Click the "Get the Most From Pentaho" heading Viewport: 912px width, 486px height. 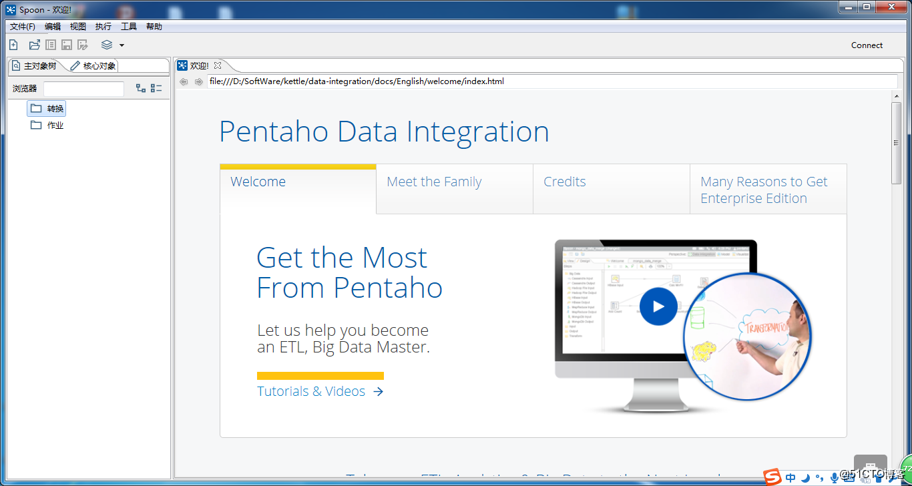tap(350, 272)
